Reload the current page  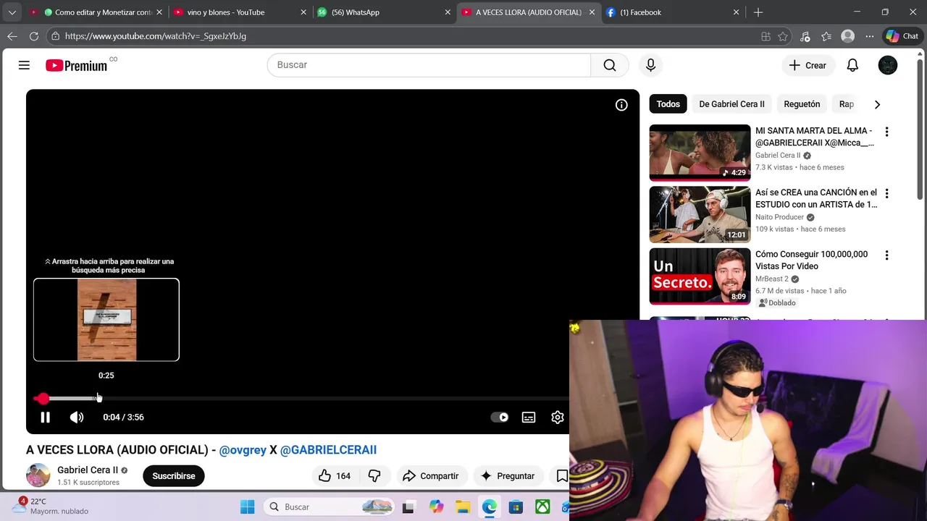tap(34, 36)
